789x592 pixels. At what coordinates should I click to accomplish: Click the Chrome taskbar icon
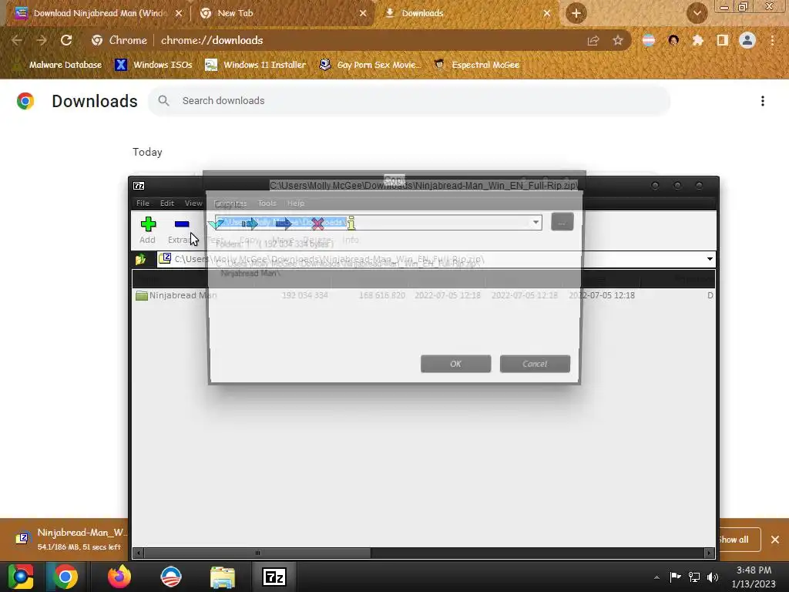66,577
